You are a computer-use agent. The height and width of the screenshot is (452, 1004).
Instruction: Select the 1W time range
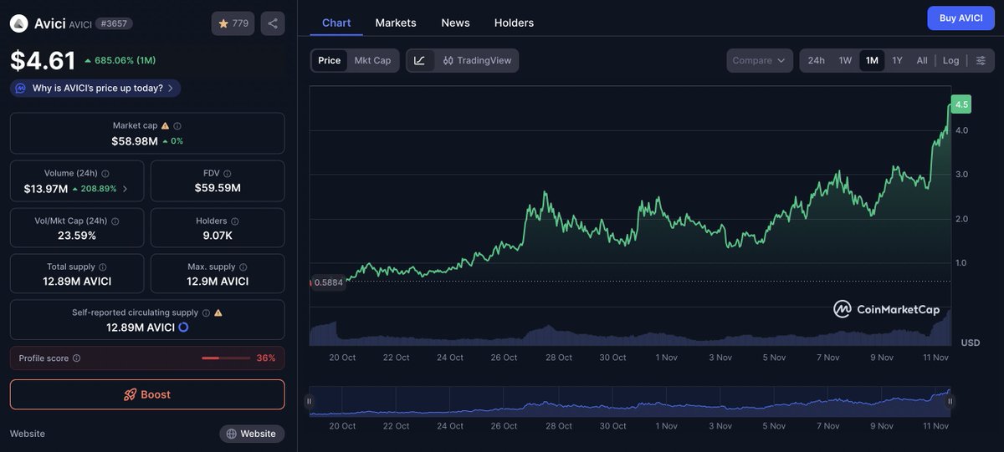845,60
